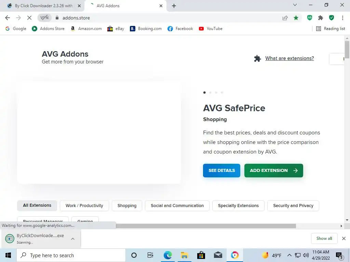Click the What are extensions? link
The width and height of the screenshot is (350, 262).
[x=290, y=58]
